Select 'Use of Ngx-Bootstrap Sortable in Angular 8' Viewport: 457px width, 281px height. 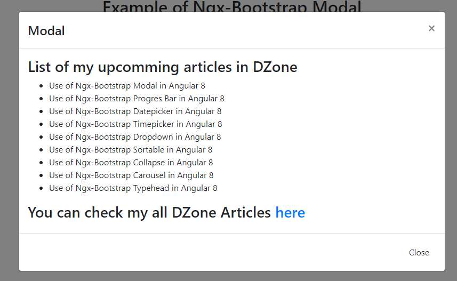click(131, 150)
